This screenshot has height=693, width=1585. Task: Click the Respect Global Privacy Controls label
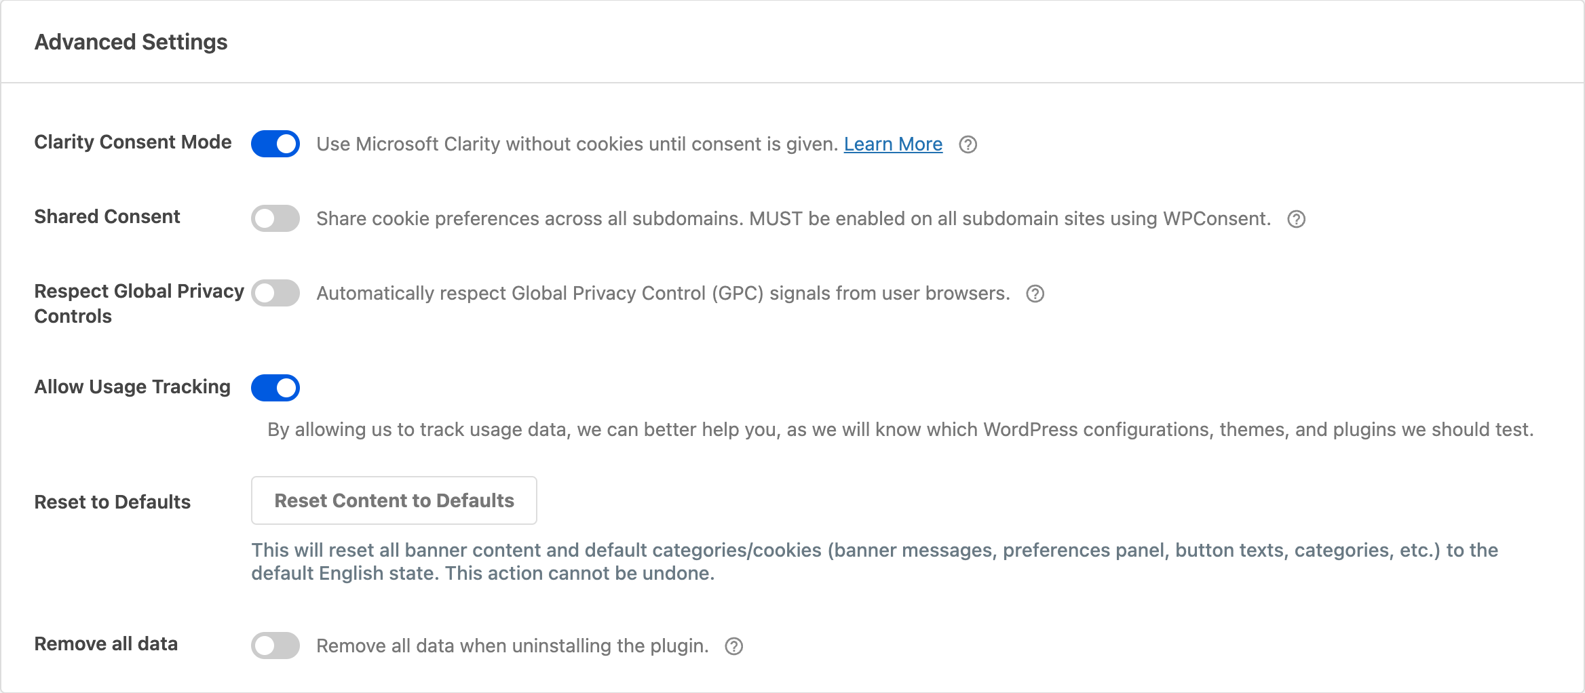138,303
